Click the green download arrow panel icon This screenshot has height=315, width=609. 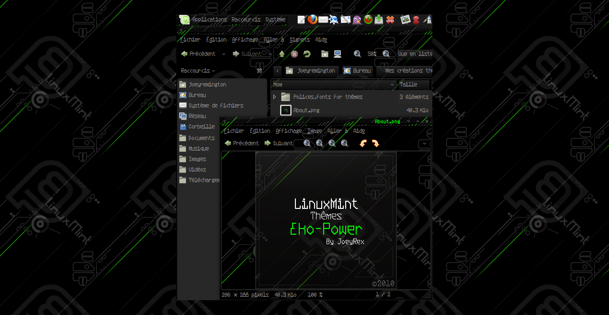pyautogui.click(x=379, y=20)
